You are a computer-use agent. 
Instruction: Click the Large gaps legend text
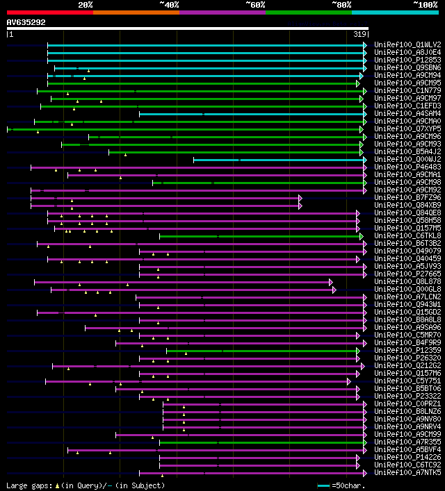[86, 486]
